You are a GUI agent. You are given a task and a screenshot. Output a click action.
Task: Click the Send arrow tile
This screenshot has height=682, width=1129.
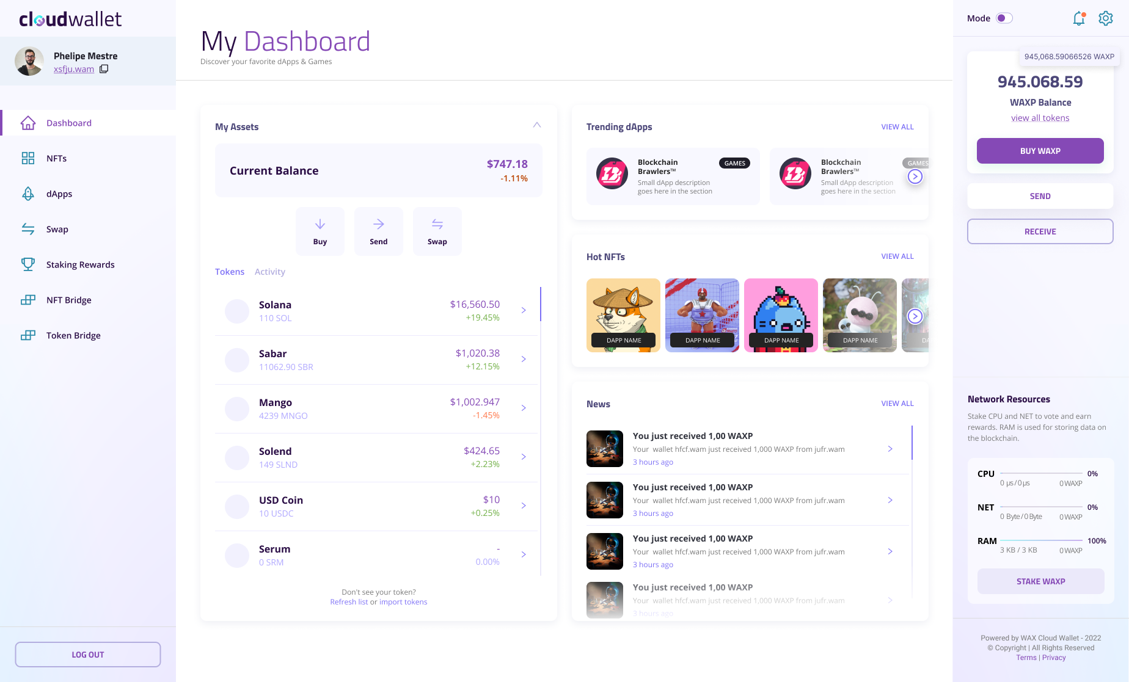coord(379,231)
